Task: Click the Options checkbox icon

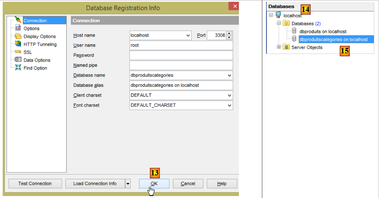Action: pos(18,28)
